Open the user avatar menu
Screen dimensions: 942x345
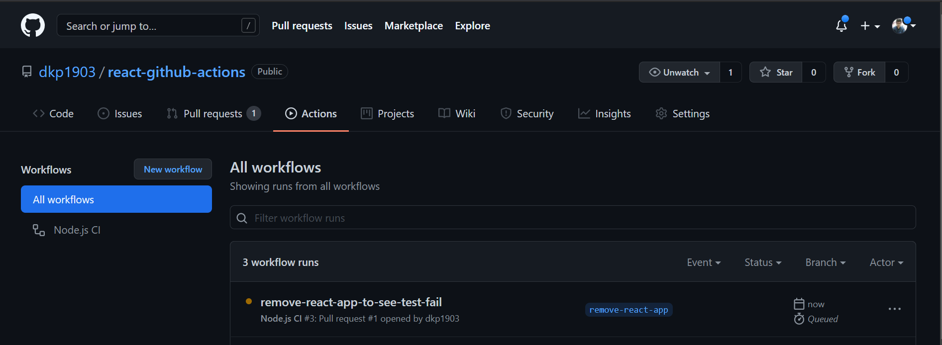[904, 25]
